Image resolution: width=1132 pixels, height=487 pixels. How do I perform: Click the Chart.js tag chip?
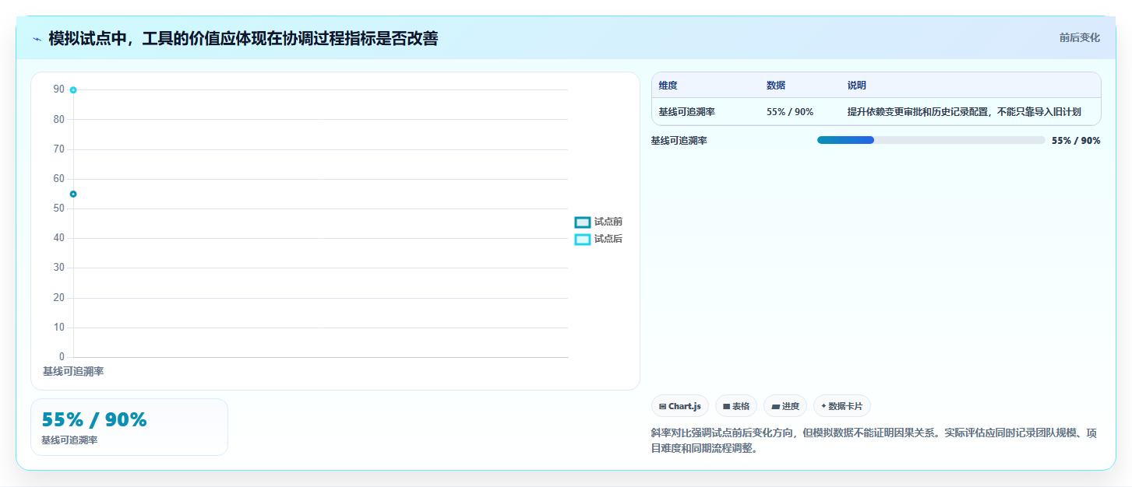[680, 406]
